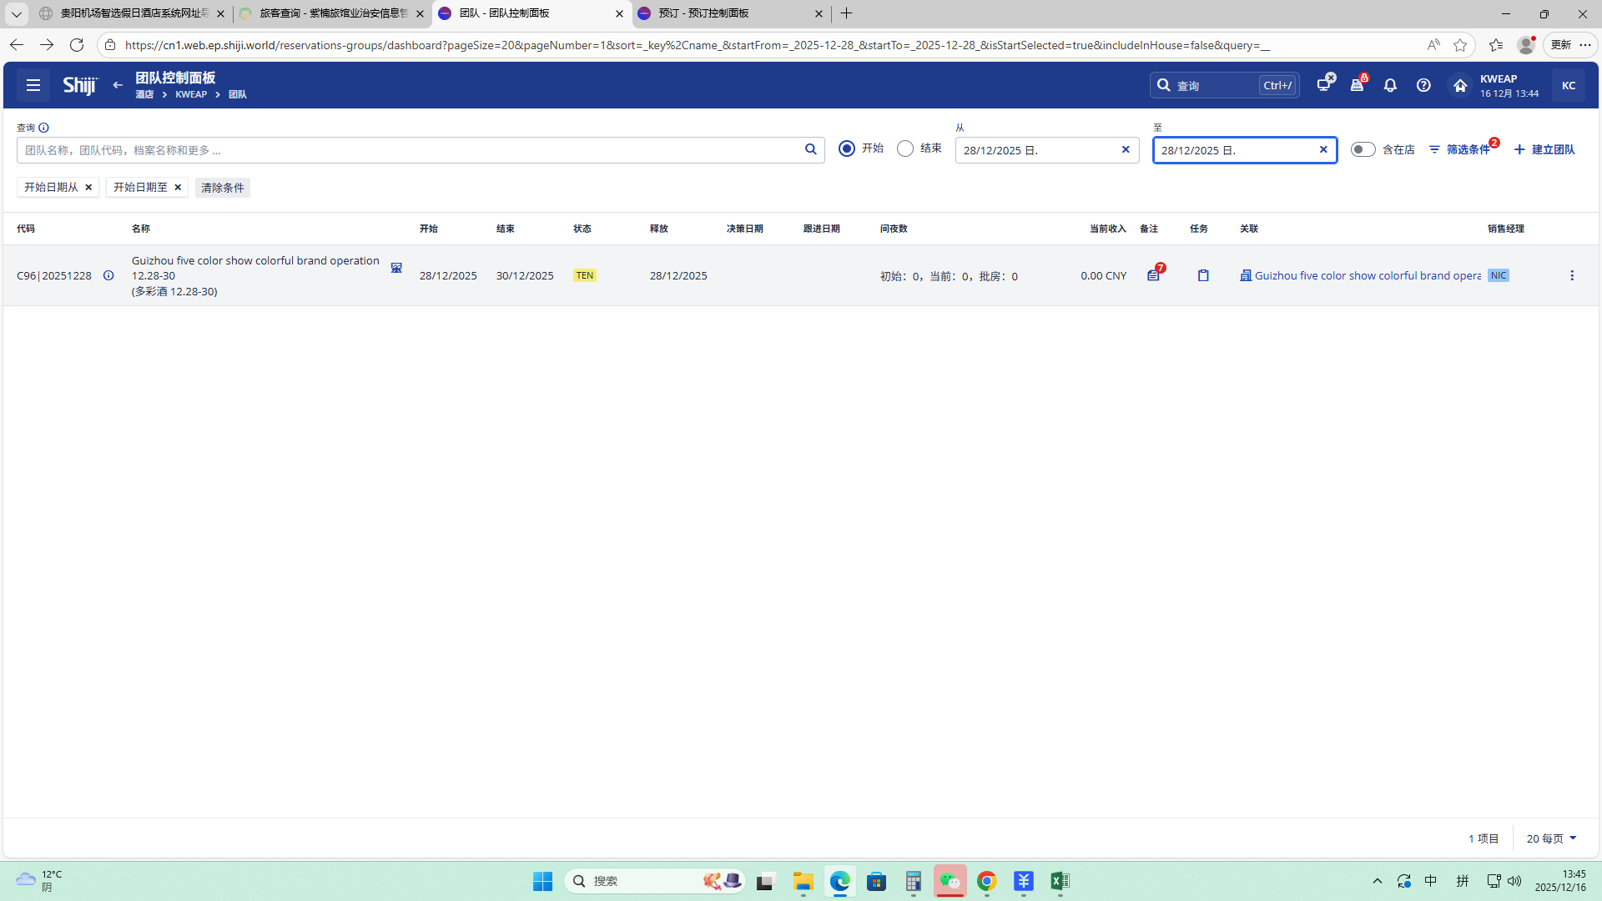Viewport: 1602px width, 901px height.
Task: Click the home icon in header
Action: pos(1459,85)
